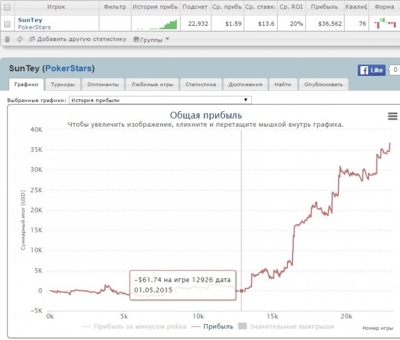400x340 pixels.
Task: Open the История прибыли chart selector
Action: 160,100
